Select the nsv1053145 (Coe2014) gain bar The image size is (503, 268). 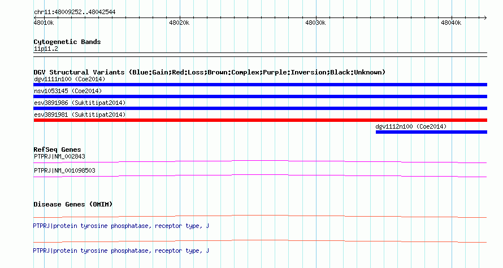(260, 96)
